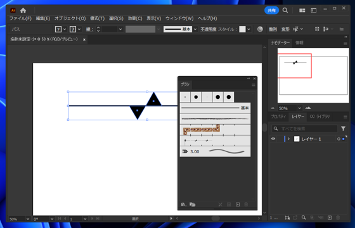Open the ナビゲーター panel menu icon
Viewport: 355px width, 228px height.
345,43
